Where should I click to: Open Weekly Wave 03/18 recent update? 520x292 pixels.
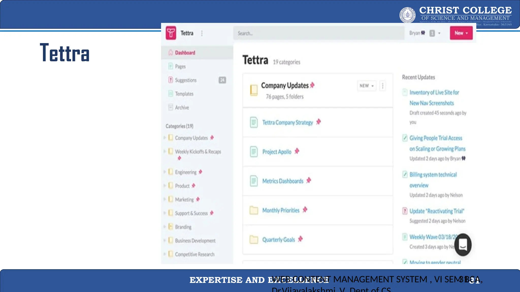click(433, 237)
